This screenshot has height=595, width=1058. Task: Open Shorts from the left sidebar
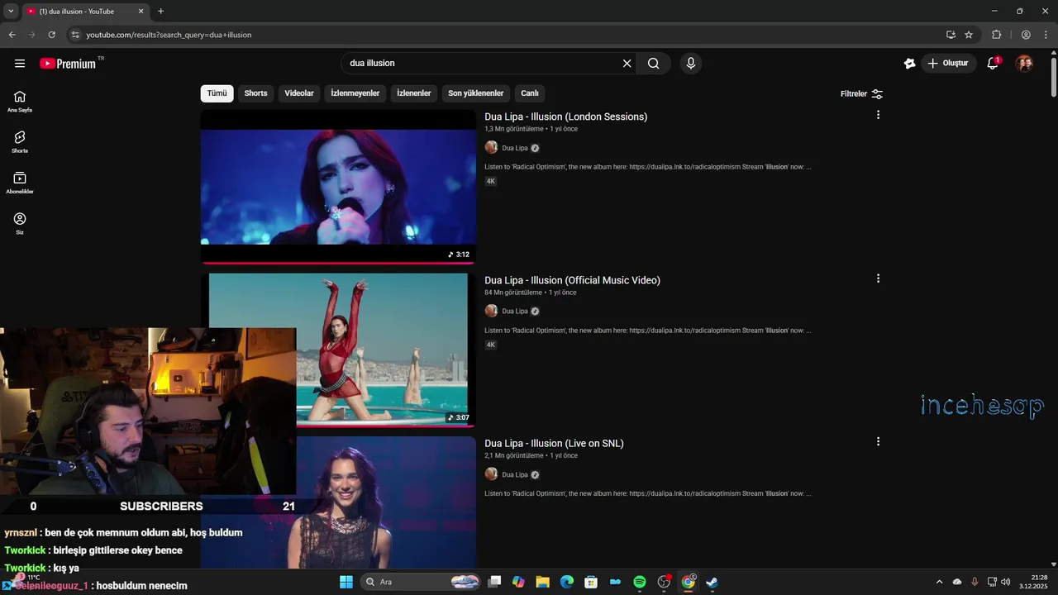(20, 142)
